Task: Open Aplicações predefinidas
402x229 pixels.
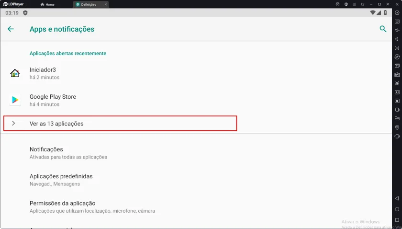Action: 196,180
